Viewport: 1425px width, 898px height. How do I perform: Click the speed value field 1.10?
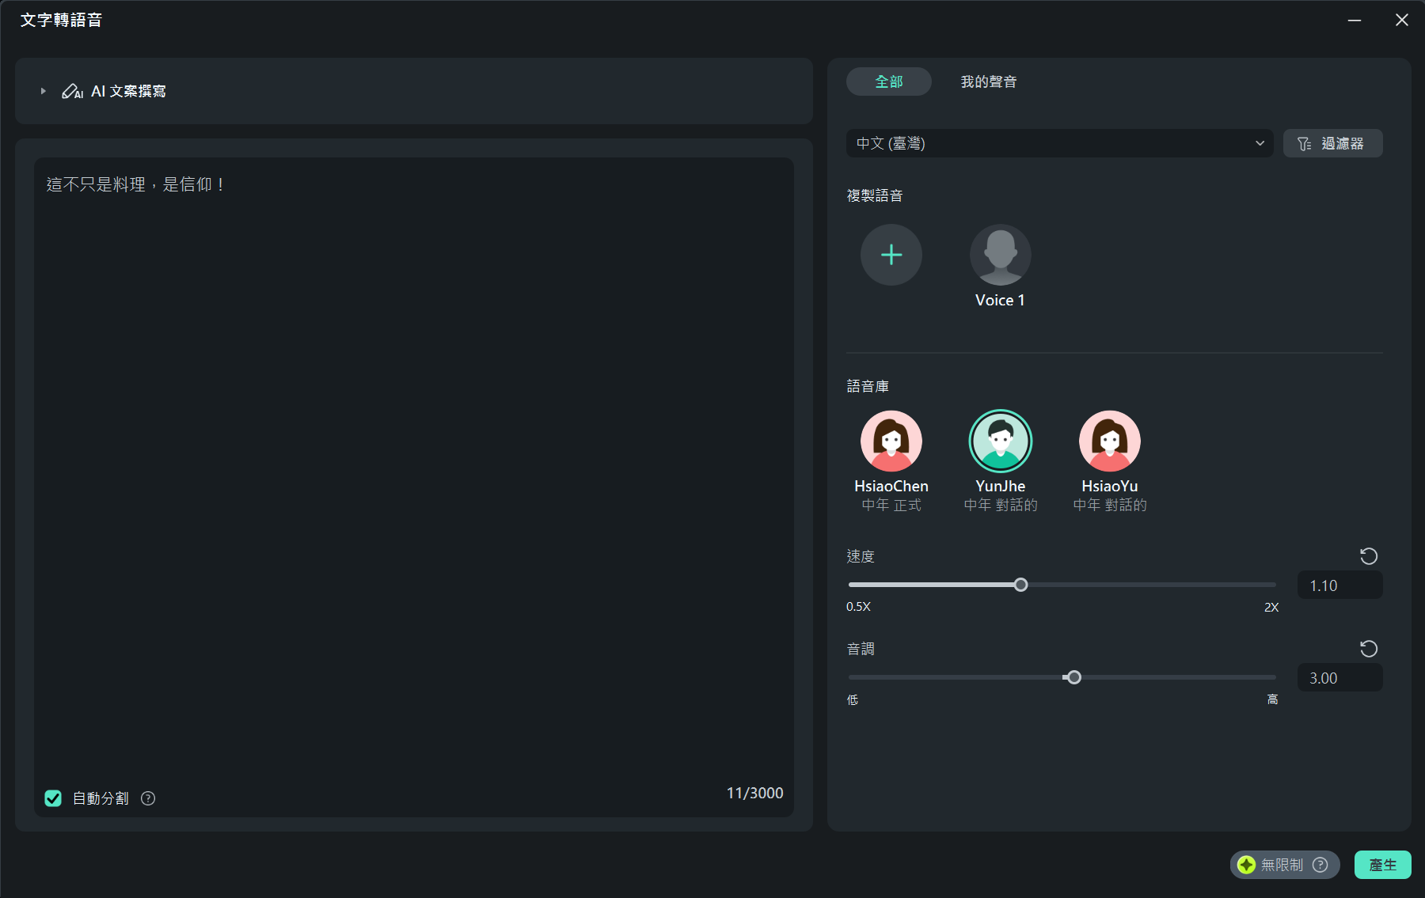1339,585
